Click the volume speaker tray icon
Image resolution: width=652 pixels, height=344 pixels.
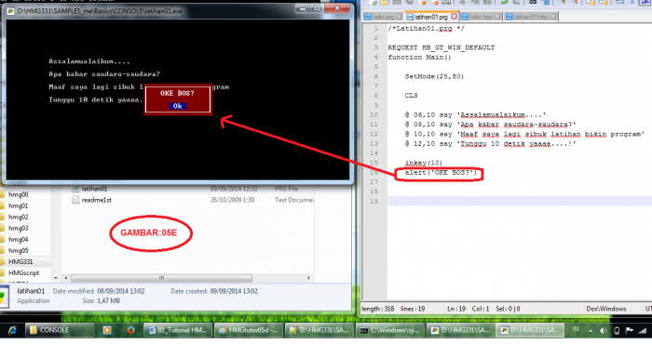point(603,331)
